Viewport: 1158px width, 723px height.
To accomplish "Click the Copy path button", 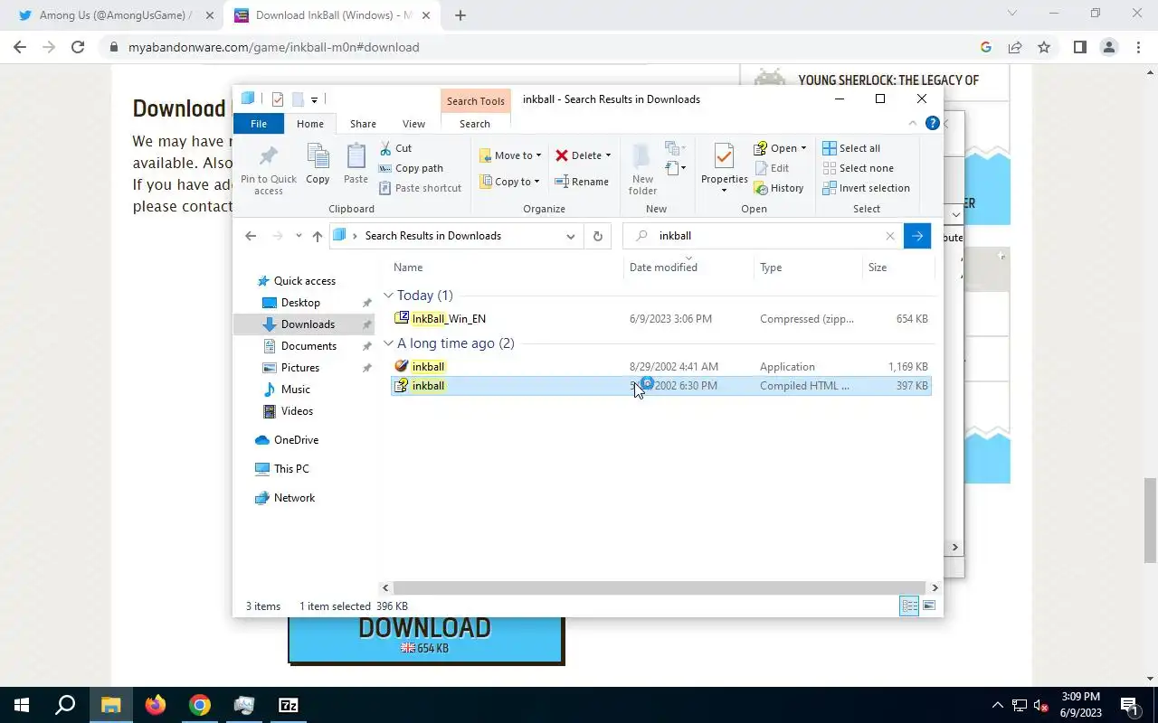I will pos(411,168).
